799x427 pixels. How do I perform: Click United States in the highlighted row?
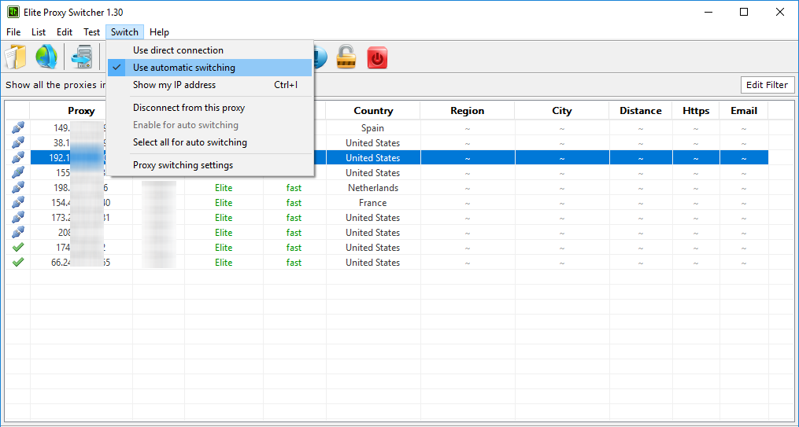[373, 158]
